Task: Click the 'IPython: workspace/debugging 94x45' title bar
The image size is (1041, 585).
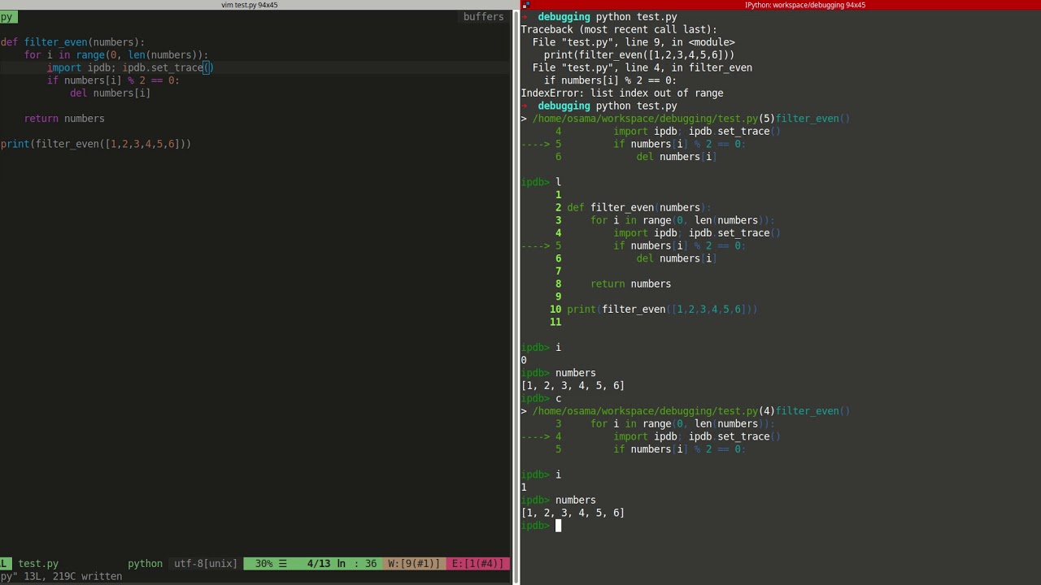Action: point(805,5)
